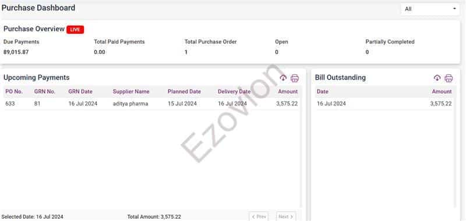Viewport: 466px width, 221px height.
Task: Download the Upcoming Payments report
Action: [283, 78]
